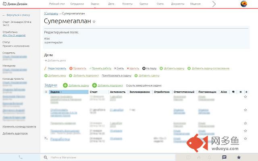
Task: Sort by the Старт column header
Action: [x=94, y=92]
